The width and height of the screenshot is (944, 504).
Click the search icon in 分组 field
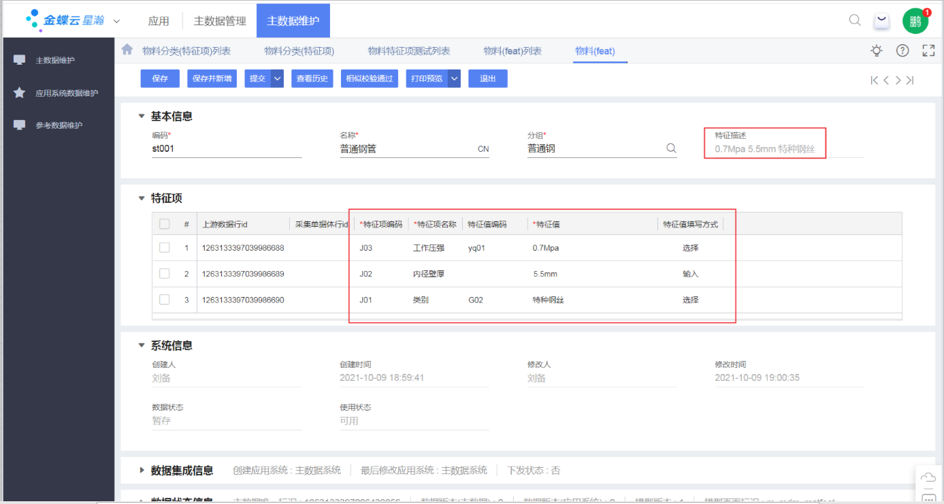[670, 148]
